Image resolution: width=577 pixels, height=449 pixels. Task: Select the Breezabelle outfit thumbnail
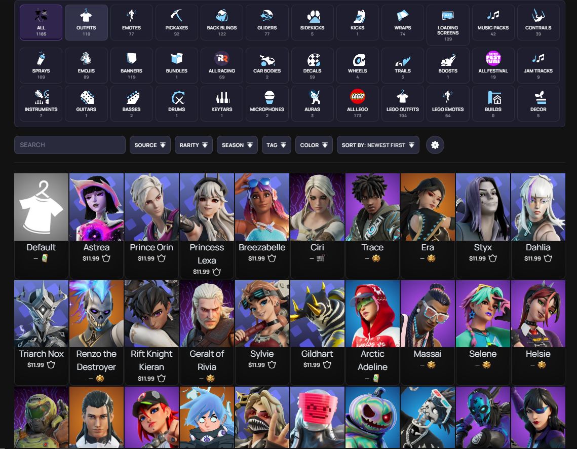click(x=262, y=207)
